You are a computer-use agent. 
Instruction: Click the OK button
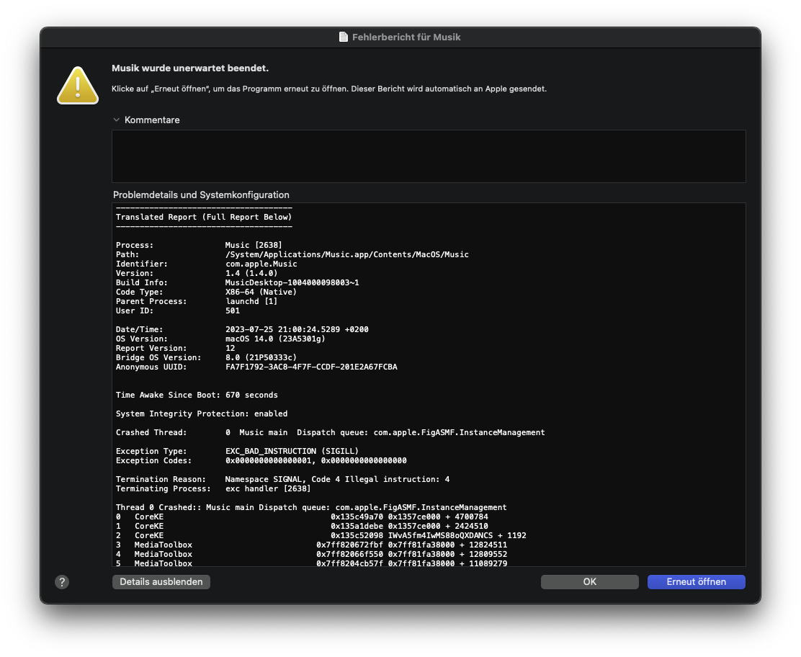tap(589, 582)
